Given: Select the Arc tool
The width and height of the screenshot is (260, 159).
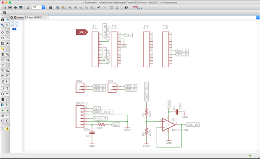Looking at the screenshot, I should 7,94.
